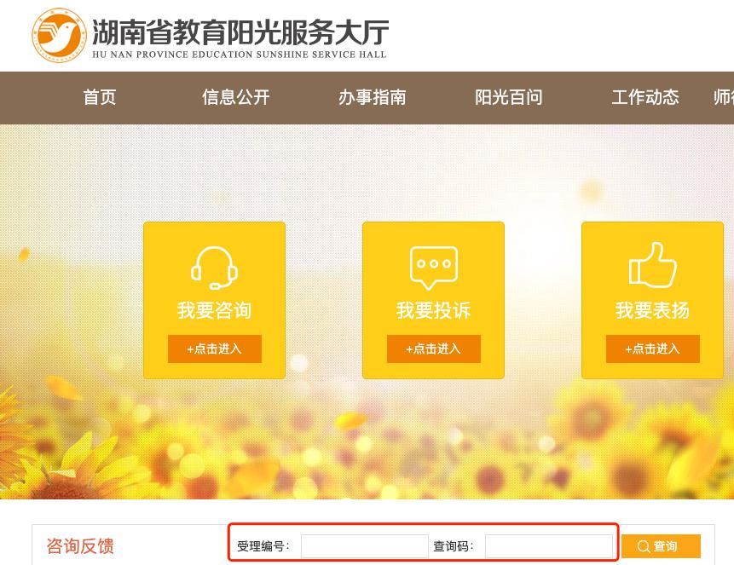This screenshot has height=565, width=734.
Task: Click the 查询码 input field
Action: (x=549, y=546)
